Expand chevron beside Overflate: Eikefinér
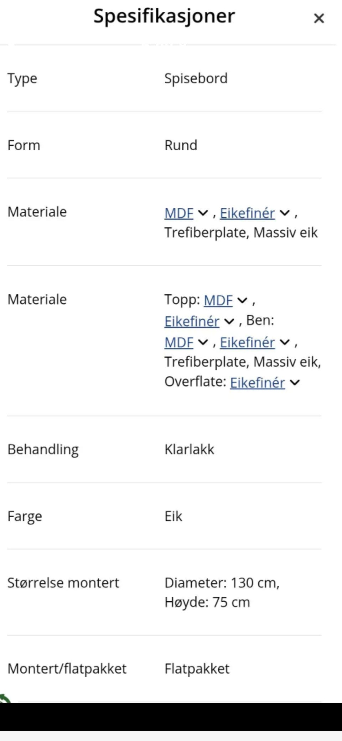Image resolution: width=342 pixels, height=741 pixels. coord(295,383)
